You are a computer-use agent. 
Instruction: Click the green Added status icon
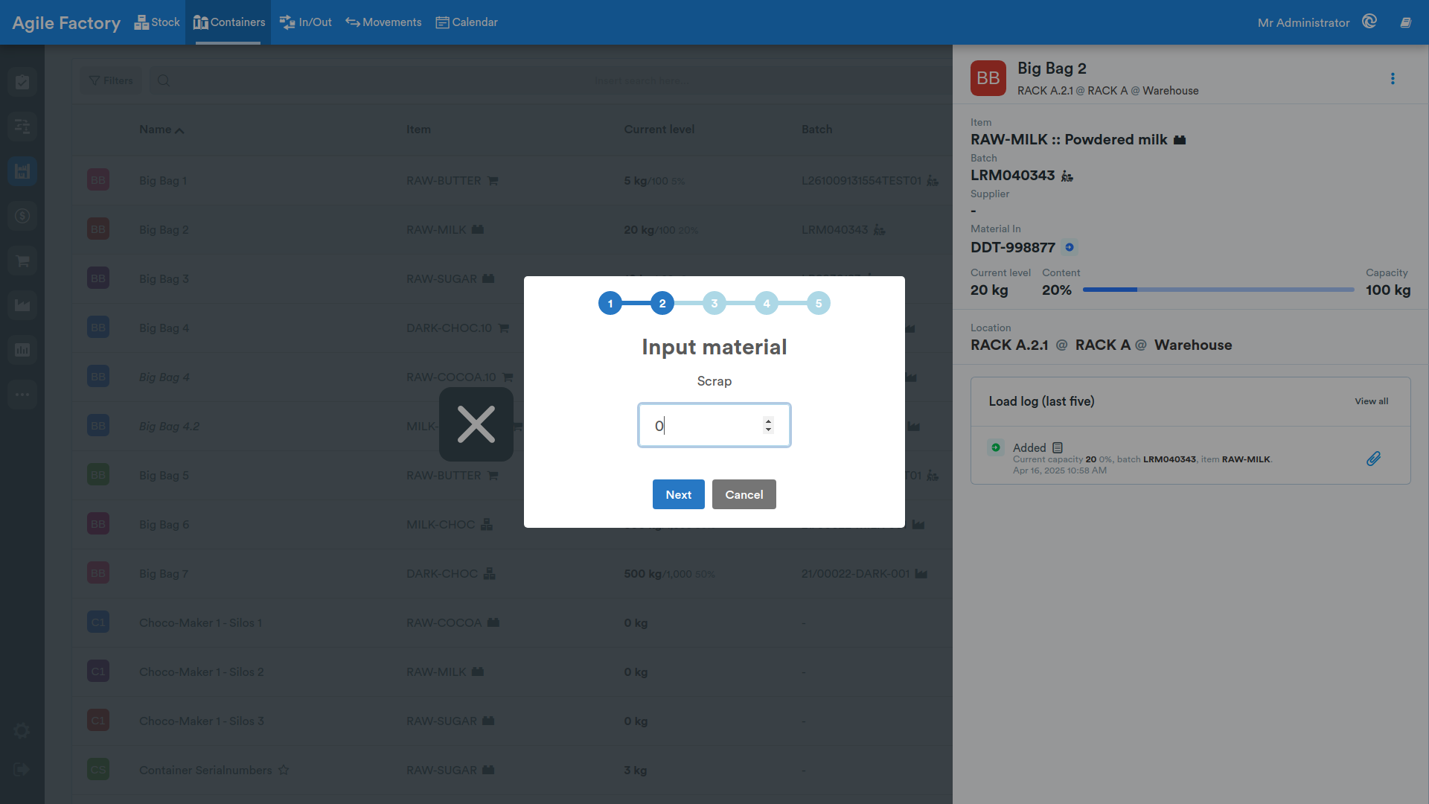(x=996, y=447)
